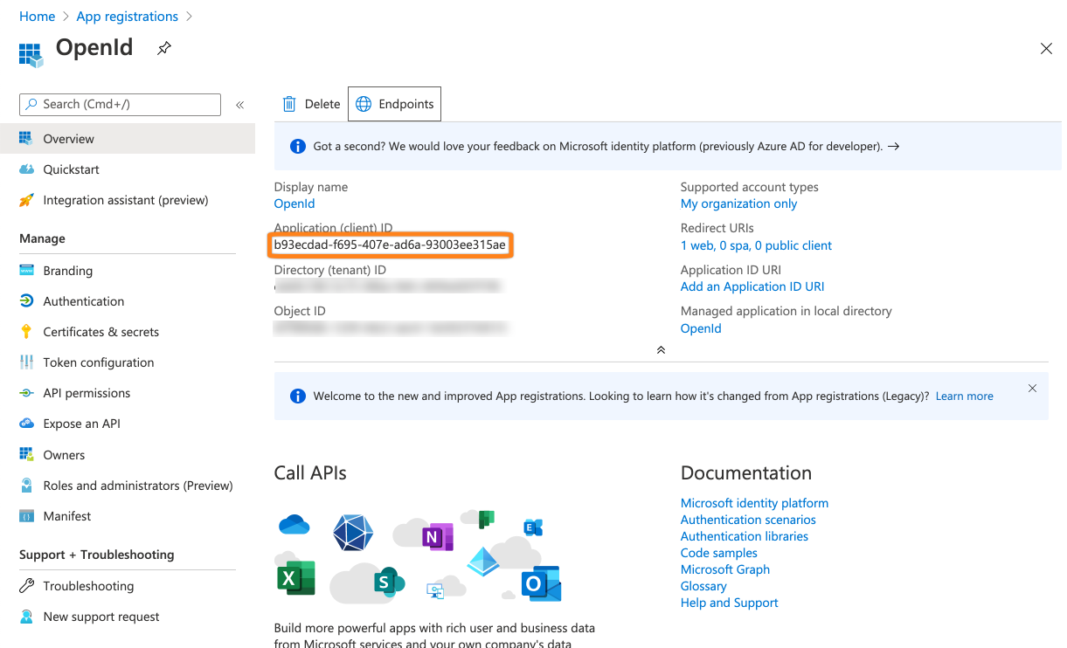This screenshot has height=648, width=1067.
Task: Open the Manifest editor
Action: [x=67, y=515]
